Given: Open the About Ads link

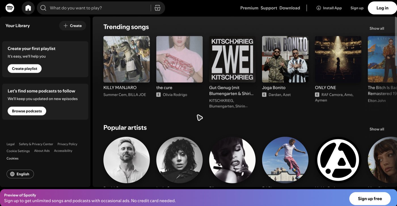Looking at the screenshot, I should pos(42,151).
